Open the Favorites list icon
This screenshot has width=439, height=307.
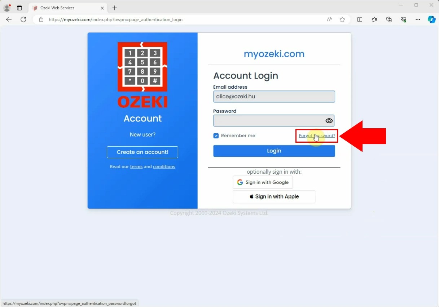pos(374,19)
